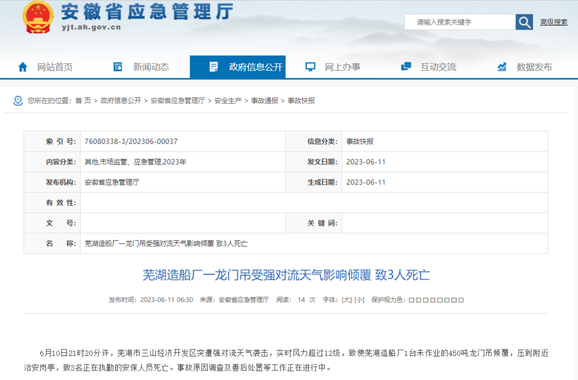The image size is (578, 380).
Task: Open the 事故快报 breadcrumb link
Action: coord(302,100)
